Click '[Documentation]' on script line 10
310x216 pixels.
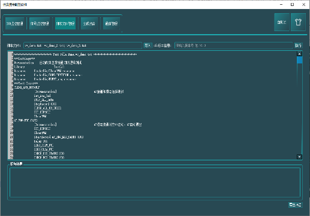[x=46, y=92]
